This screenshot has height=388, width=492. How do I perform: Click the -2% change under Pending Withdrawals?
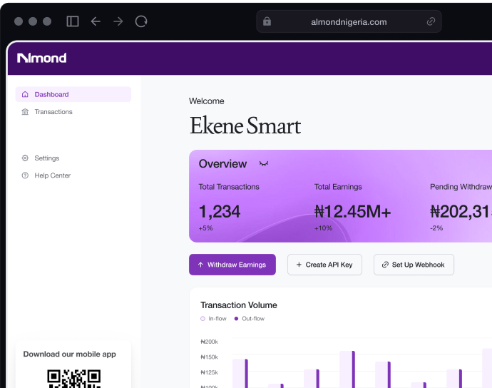point(436,228)
